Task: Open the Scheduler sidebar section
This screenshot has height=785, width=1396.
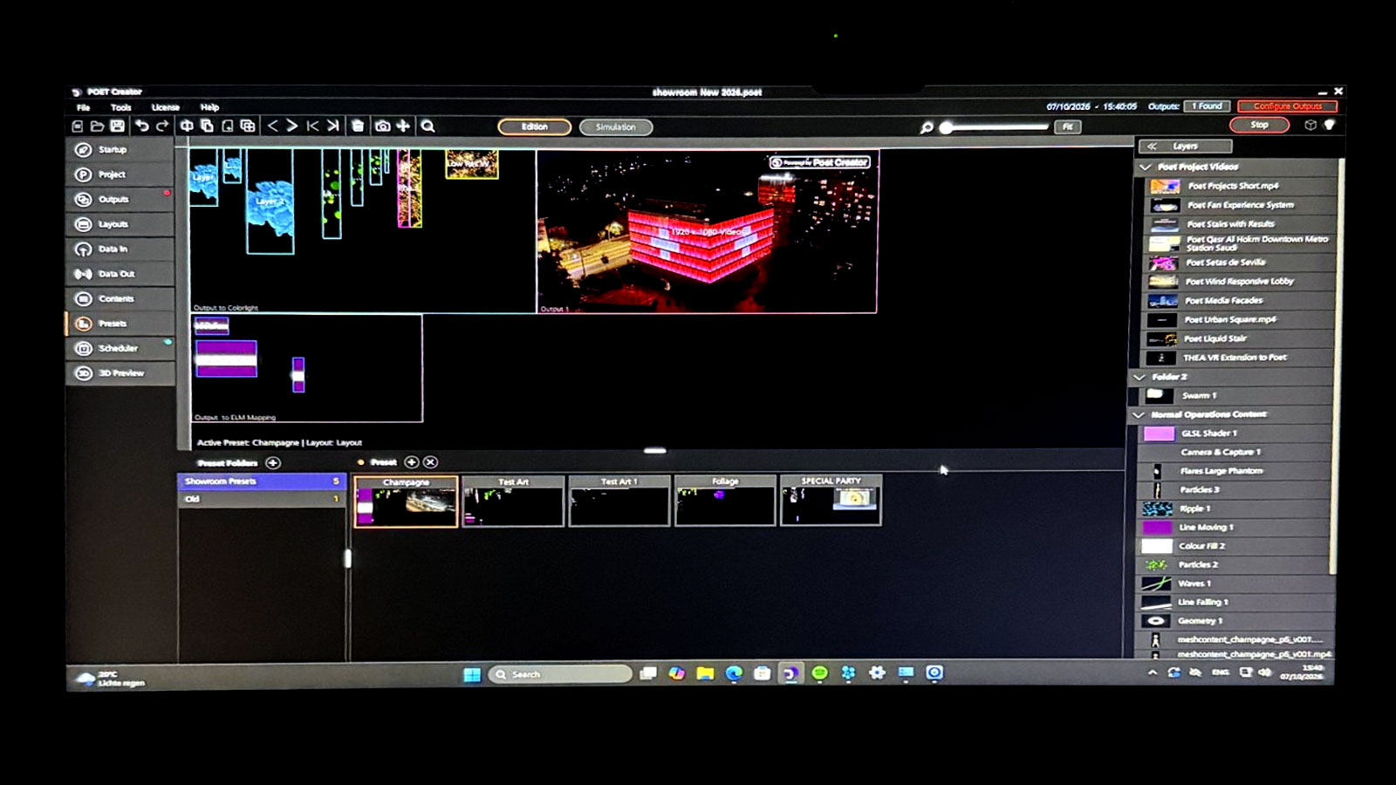Action: point(120,348)
